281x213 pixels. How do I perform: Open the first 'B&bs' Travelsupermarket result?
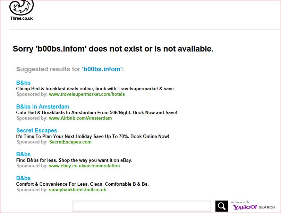23,83
